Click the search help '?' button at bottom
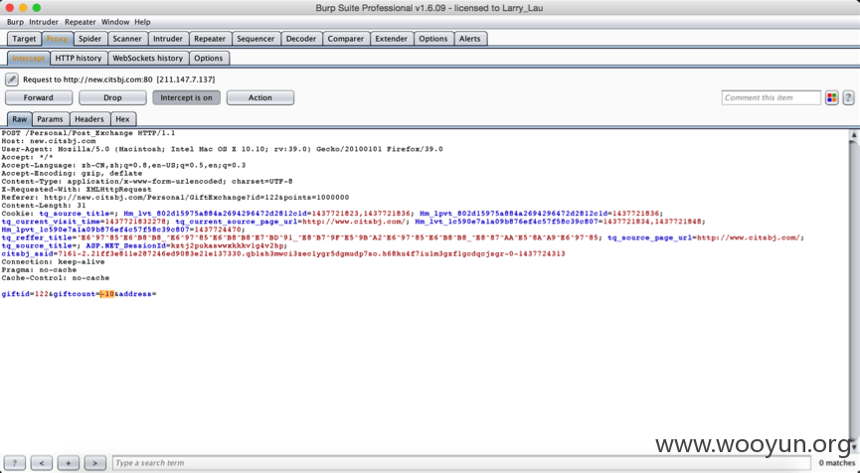The width and height of the screenshot is (860, 473). pos(15,463)
